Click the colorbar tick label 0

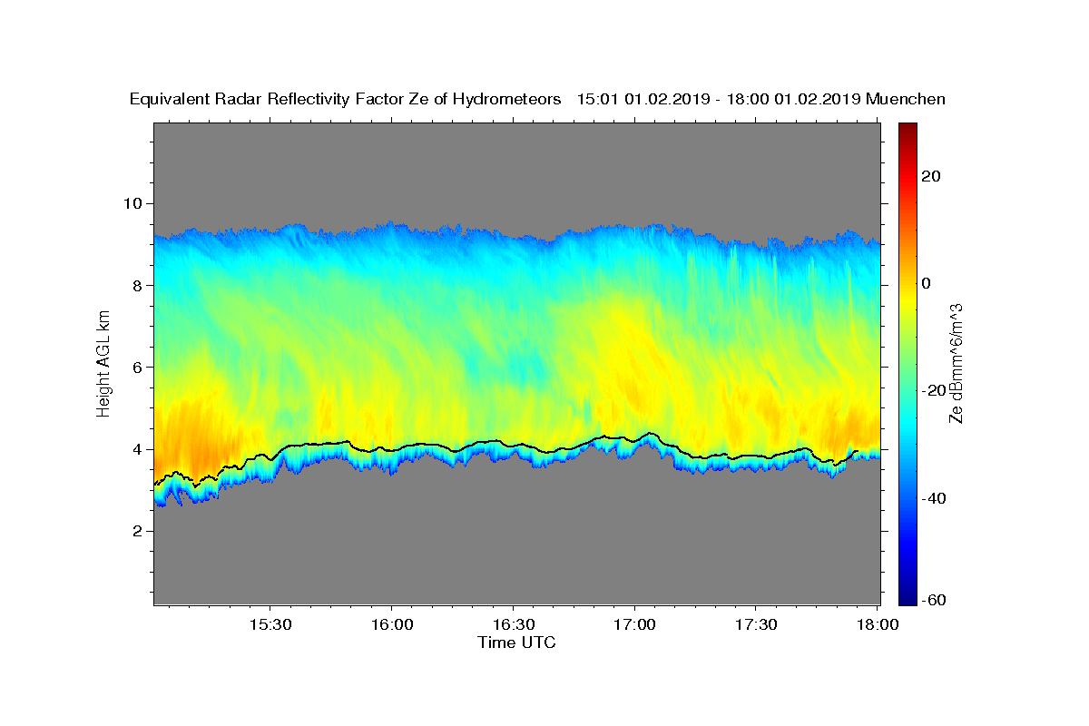[x=927, y=283]
